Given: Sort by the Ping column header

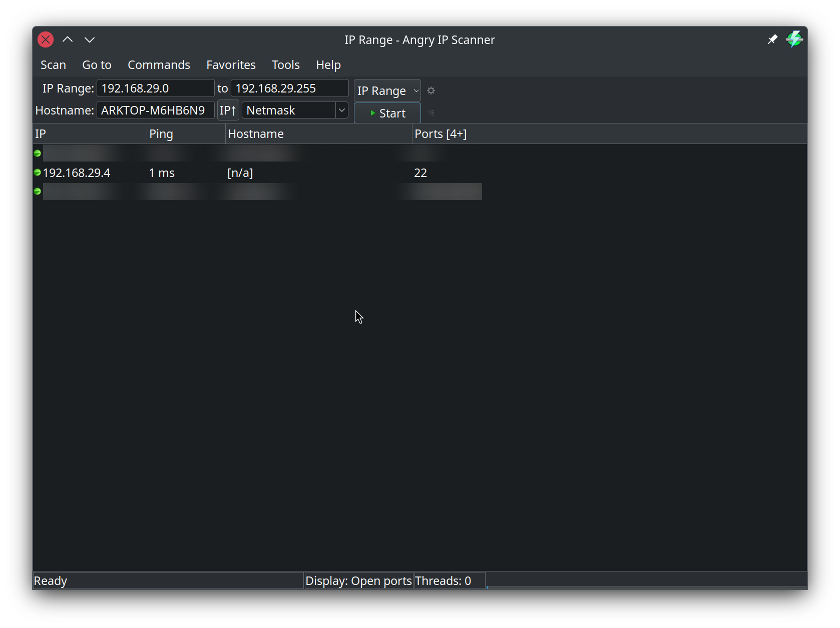Looking at the screenshot, I should [x=186, y=134].
